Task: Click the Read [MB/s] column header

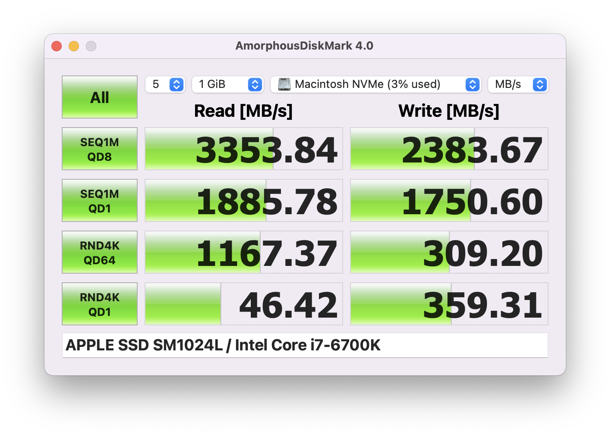Action: pos(243,111)
